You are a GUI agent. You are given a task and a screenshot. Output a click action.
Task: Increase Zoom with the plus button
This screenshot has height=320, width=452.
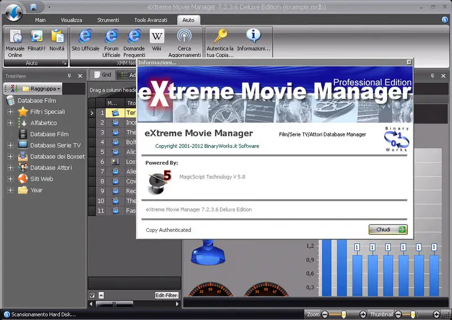pos(363,314)
